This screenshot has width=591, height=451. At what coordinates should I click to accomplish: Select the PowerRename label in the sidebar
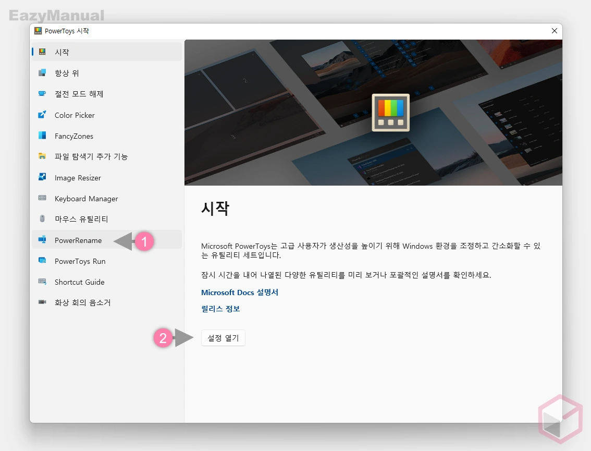[78, 240]
